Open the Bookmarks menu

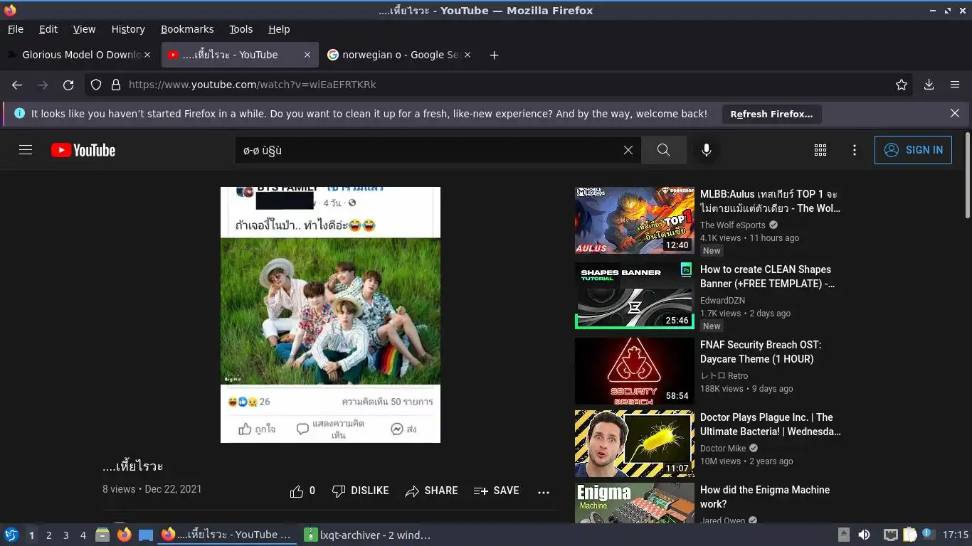coord(187,29)
